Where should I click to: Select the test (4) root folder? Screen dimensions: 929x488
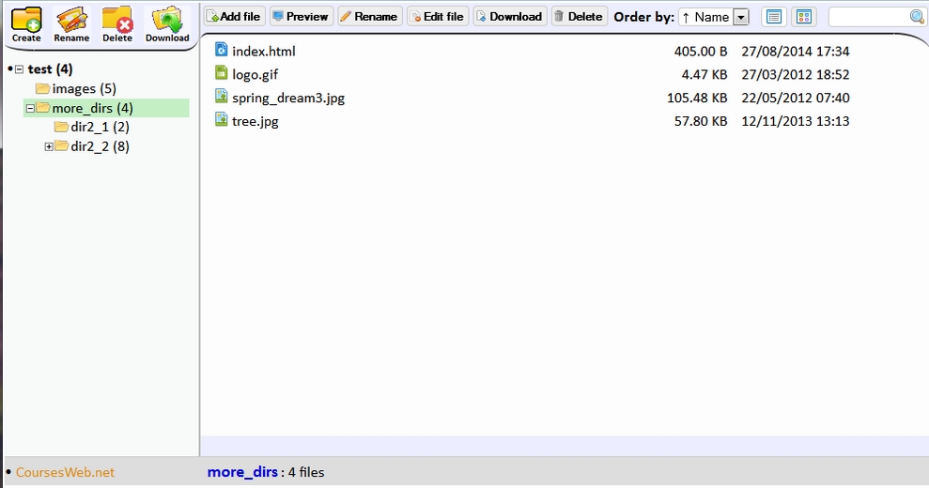(51, 69)
